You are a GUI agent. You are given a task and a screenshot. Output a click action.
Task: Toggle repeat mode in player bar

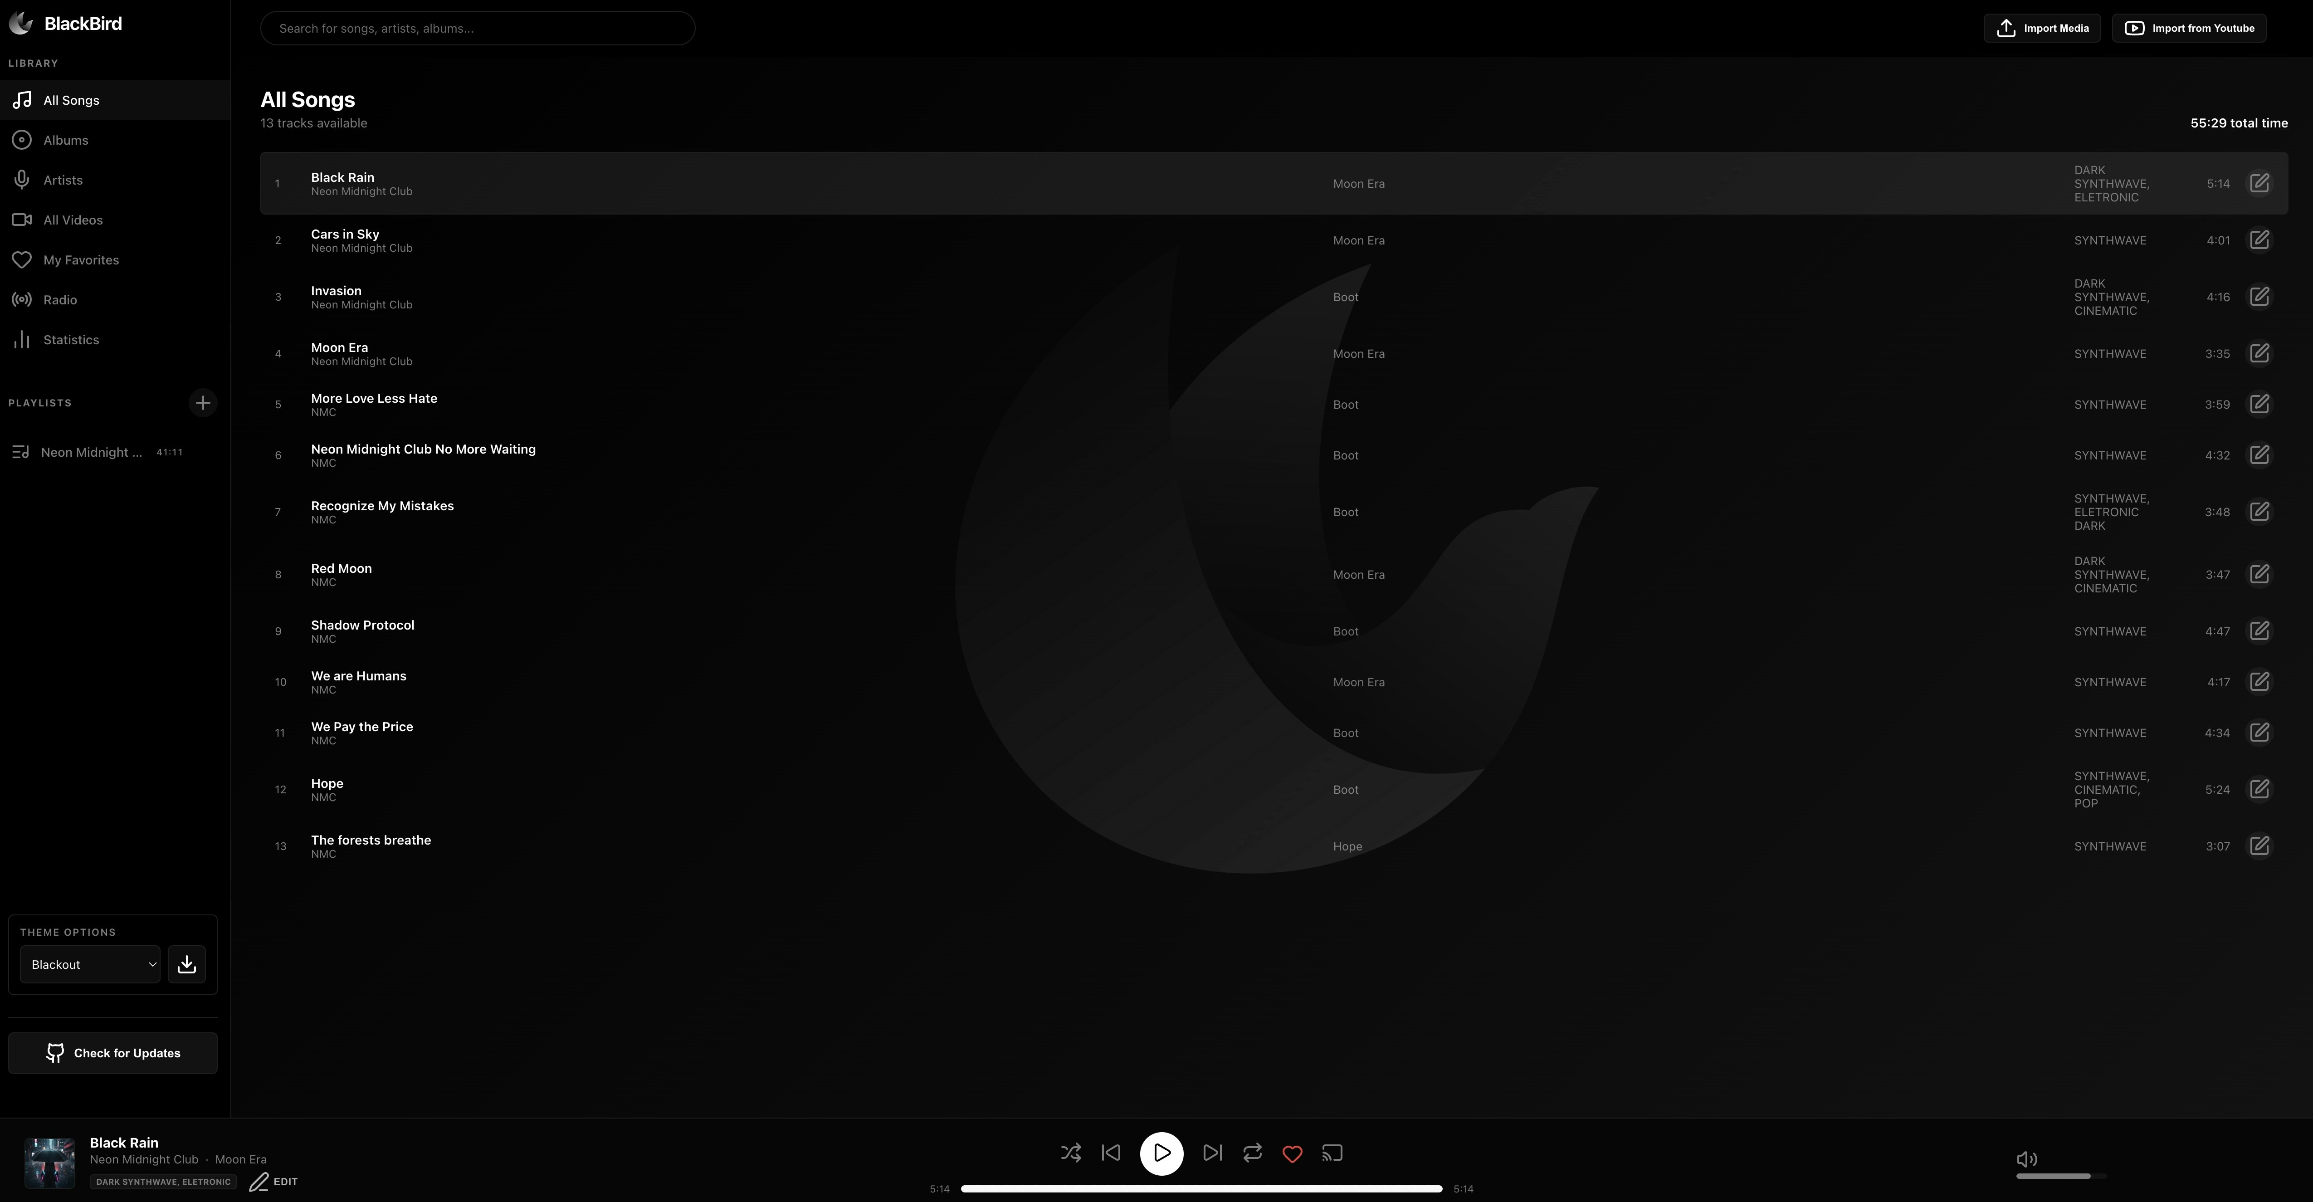point(1252,1153)
